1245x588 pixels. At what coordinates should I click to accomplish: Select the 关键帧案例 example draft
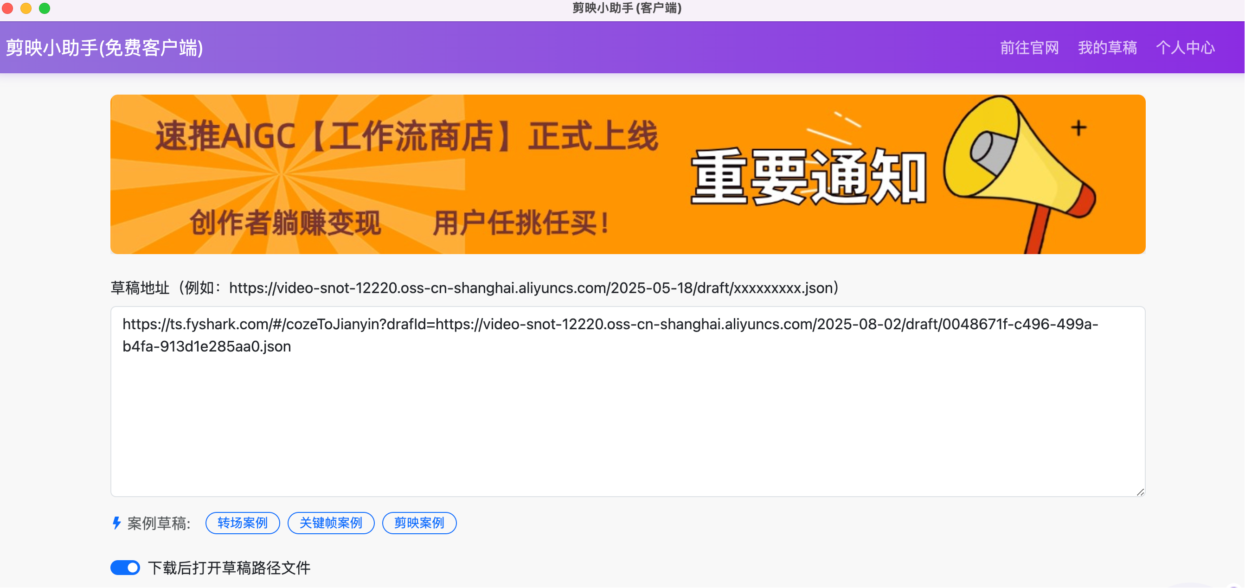point(331,523)
